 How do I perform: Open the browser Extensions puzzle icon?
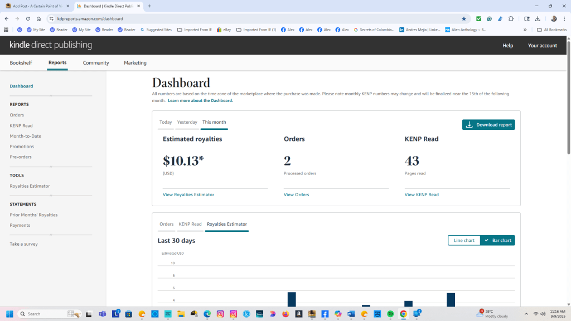[x=511, y=18]
